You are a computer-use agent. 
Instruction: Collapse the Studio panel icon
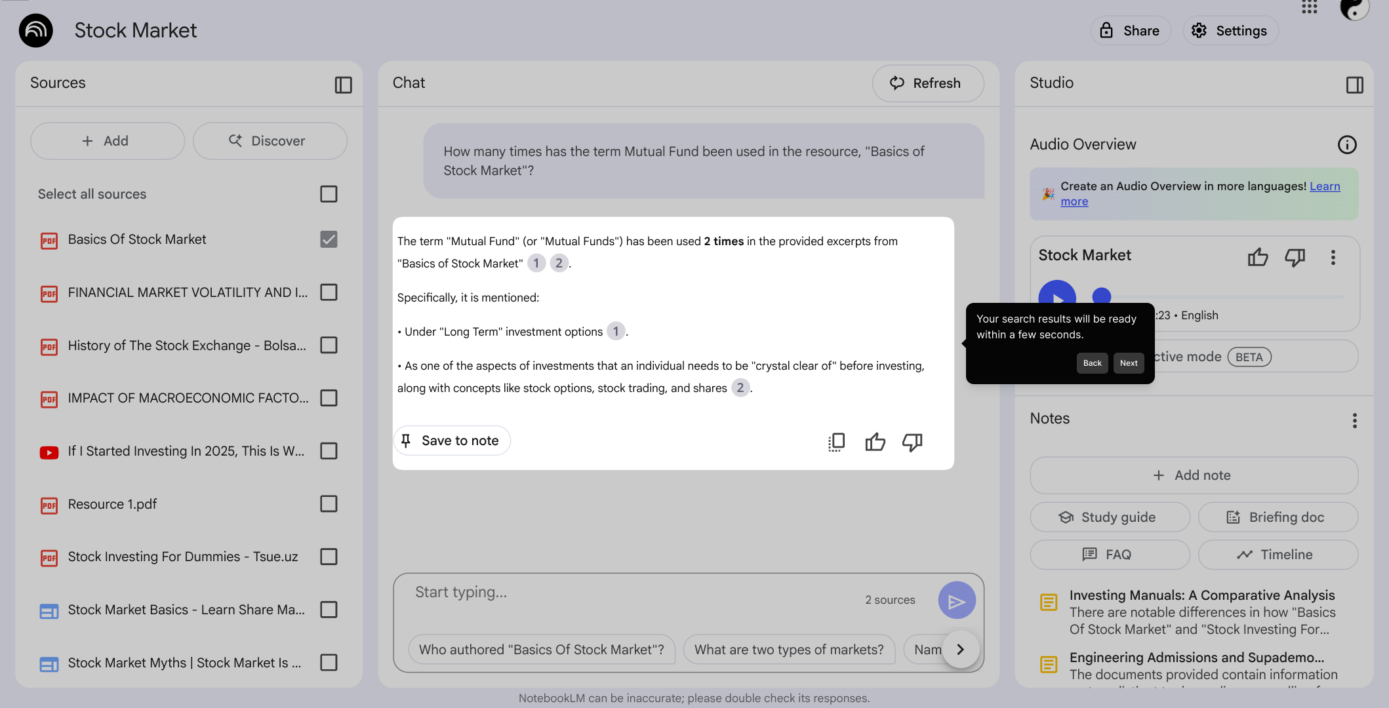(1354, 85)
